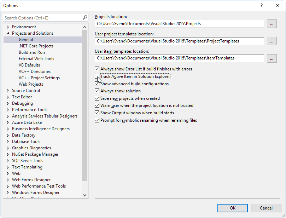286x218 pixels.
Task: Expand the Environment category
Action: (x=8, y=27)
